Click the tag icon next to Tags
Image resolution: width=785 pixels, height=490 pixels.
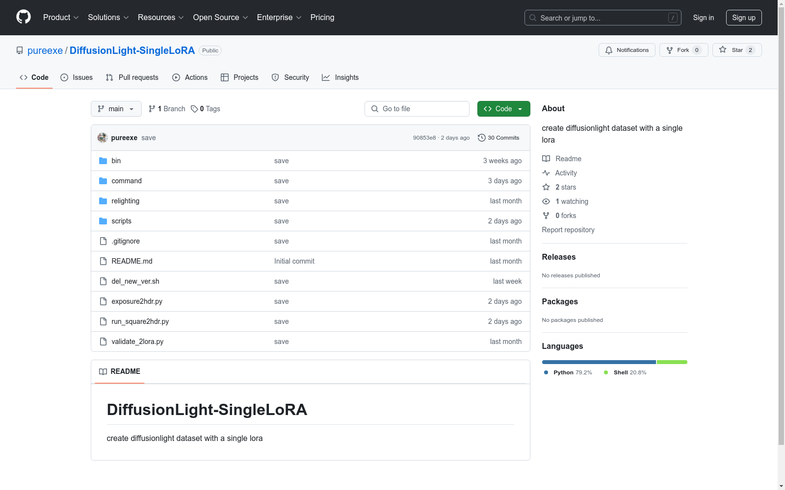[194, 109]
